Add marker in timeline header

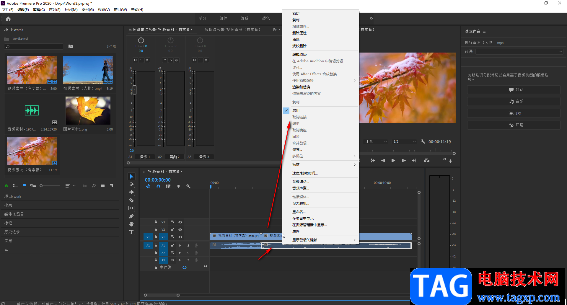tap(178, 187)
